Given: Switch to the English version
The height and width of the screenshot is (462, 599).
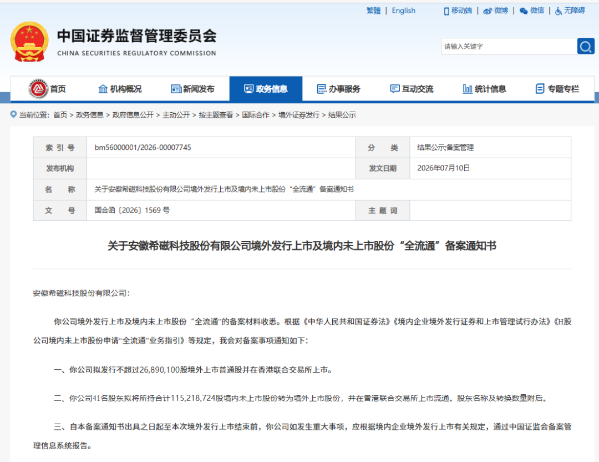Looking at the screenshot, I should point(403,11).
